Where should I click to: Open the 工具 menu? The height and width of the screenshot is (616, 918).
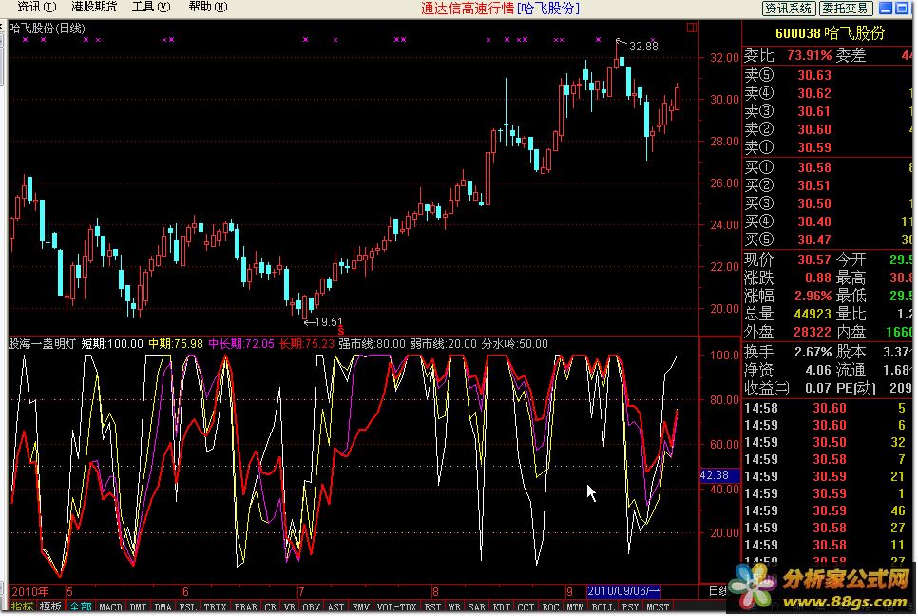[x=151, y=7]
